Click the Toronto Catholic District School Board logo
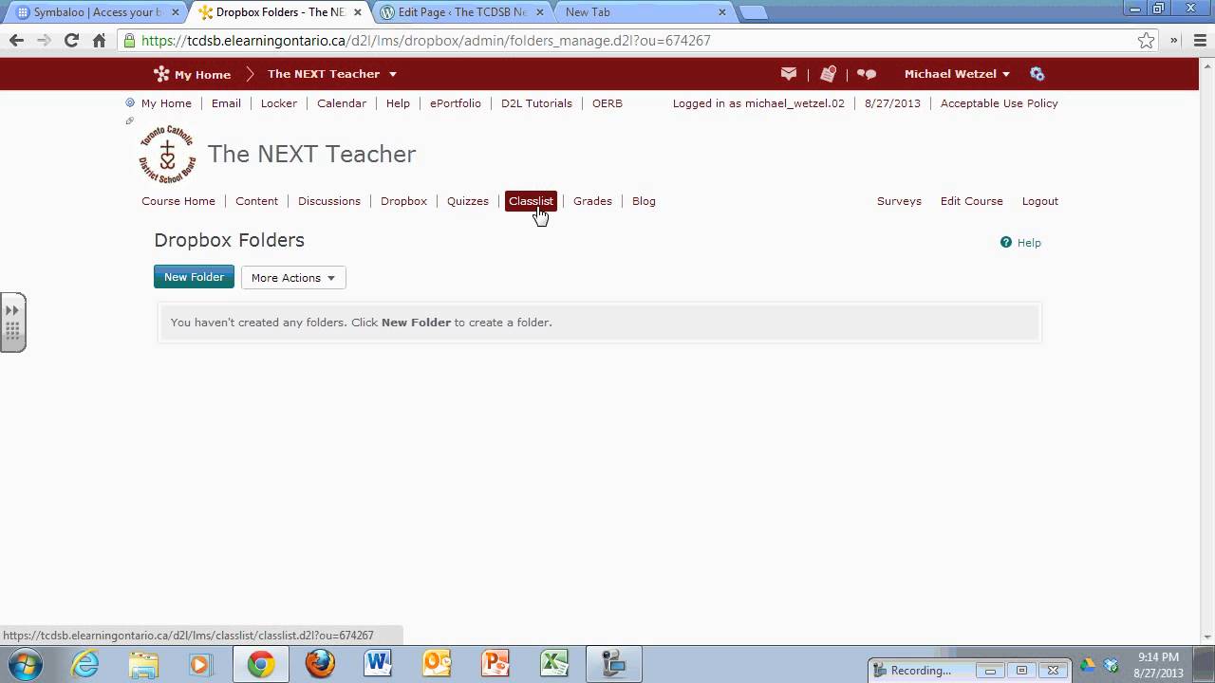1215x683 pixels. 168,154
